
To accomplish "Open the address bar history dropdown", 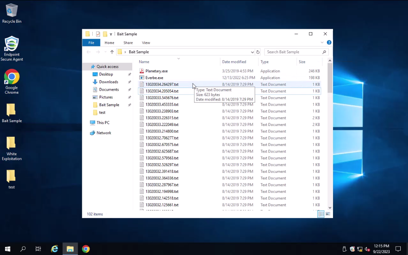I will tap(252, 52).
